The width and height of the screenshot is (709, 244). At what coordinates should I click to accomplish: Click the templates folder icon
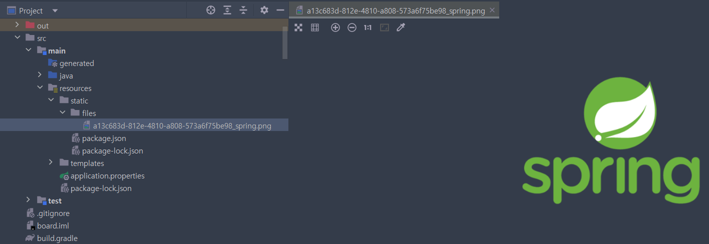[x=64, y=163]
